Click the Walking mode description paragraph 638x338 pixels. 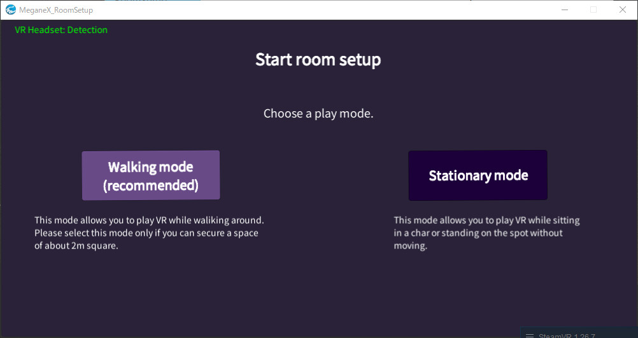[x=149, y=233]
